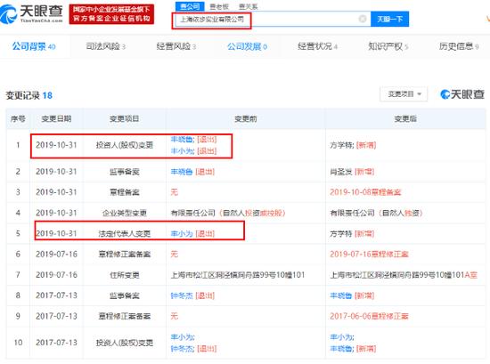Screen dimensions: 490x364
Task: Switch to the 司法风险 tab
Action: (x=106, y=46)
